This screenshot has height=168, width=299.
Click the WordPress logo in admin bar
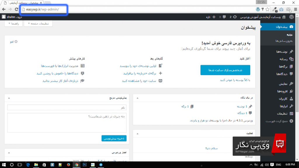(x=291, y=17)
